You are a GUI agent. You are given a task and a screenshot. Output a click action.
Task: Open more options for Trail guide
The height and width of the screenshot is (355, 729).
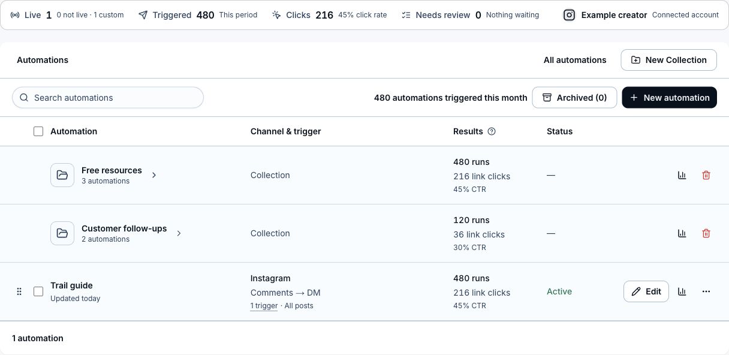706,291
